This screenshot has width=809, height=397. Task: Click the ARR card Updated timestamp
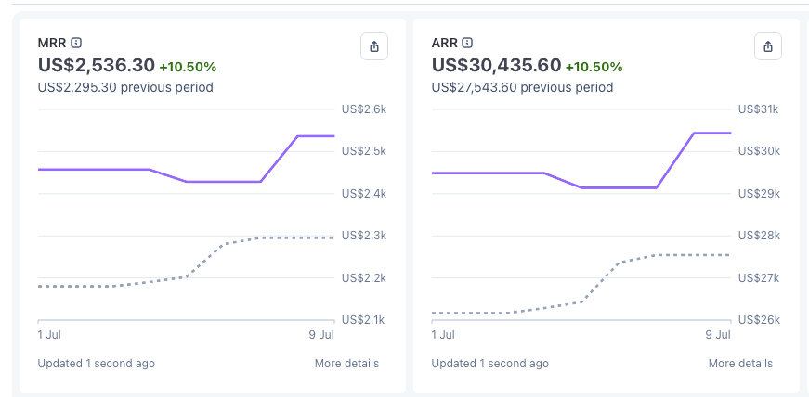coord(489,364)
